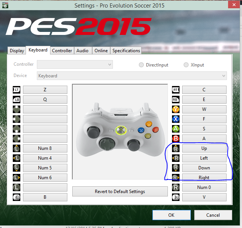Screen dimensions: 242x228
Task: Click the Start button icon beside V
Action: pos(176,197)
